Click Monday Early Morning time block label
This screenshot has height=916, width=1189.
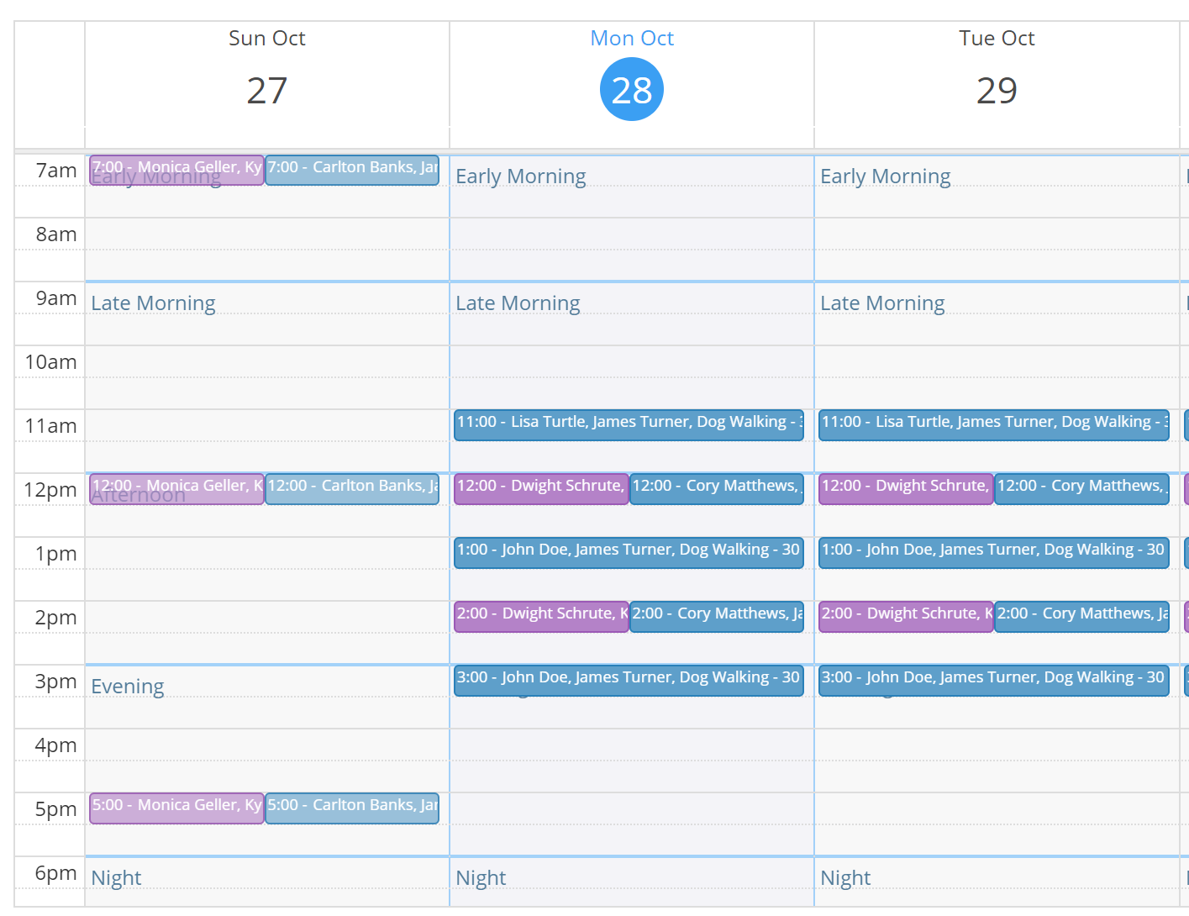point(521,176)
